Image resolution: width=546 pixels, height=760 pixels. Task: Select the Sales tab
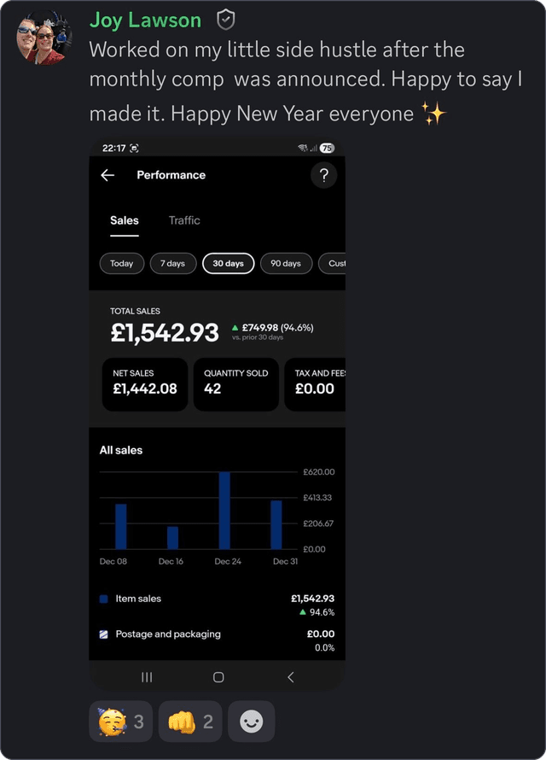click(x=124, y=219)
